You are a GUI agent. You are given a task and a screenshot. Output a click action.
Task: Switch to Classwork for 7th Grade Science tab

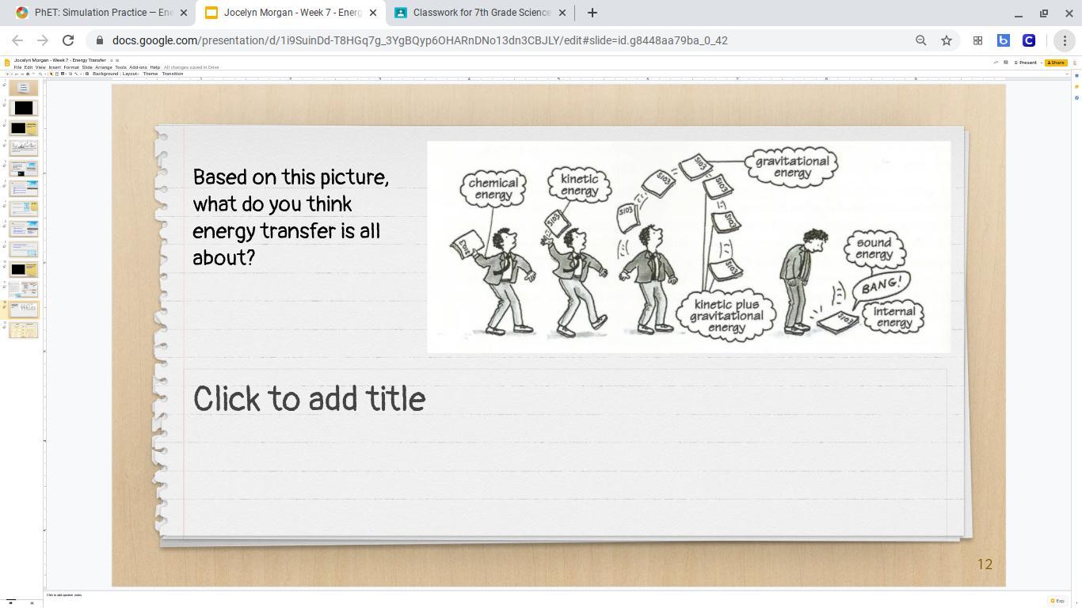click(479, 13)
